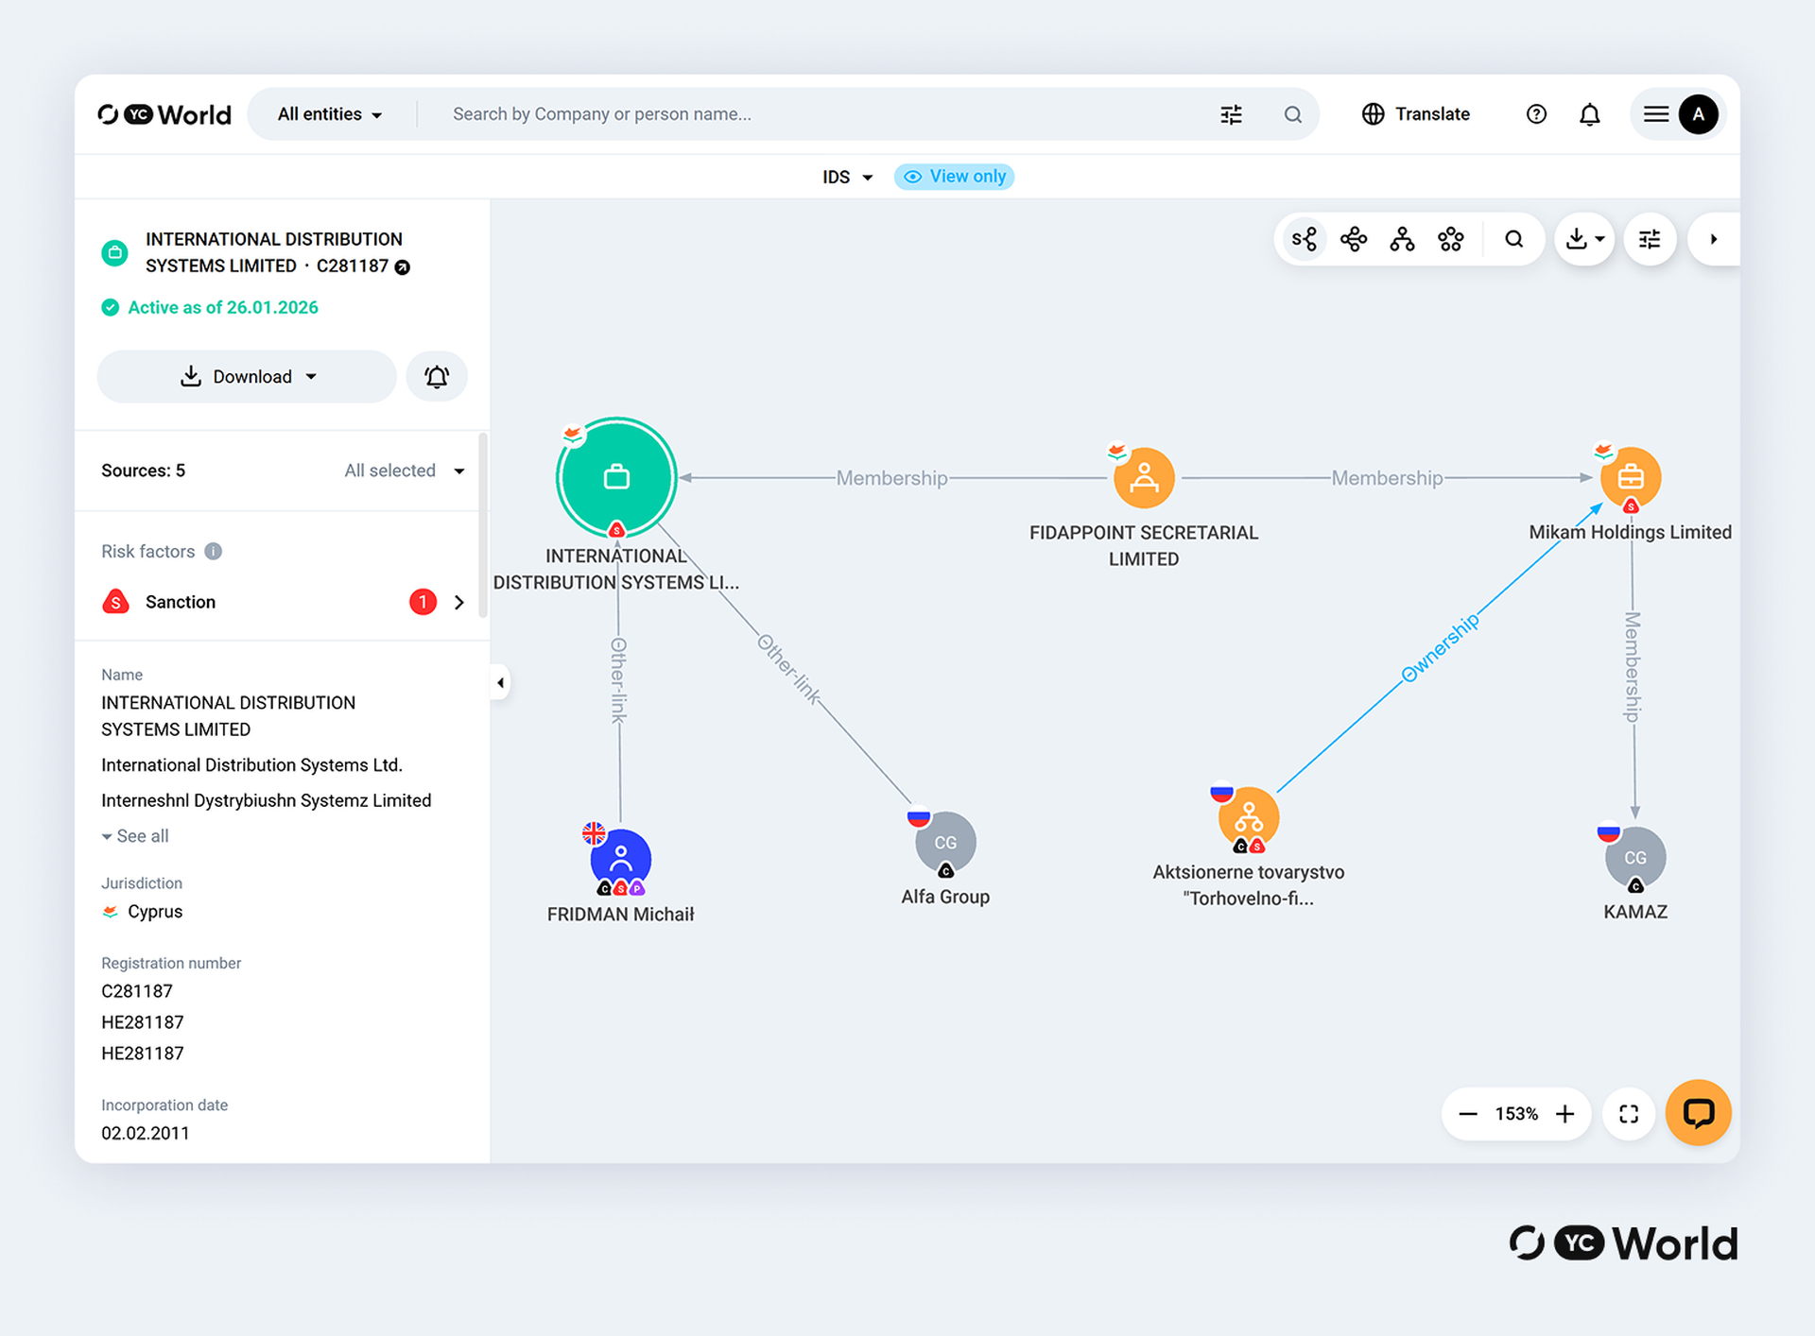Viewport: 1815px width, 1336px height.
Task: Expand the right side panel arrow
Action: [1713, 239]
